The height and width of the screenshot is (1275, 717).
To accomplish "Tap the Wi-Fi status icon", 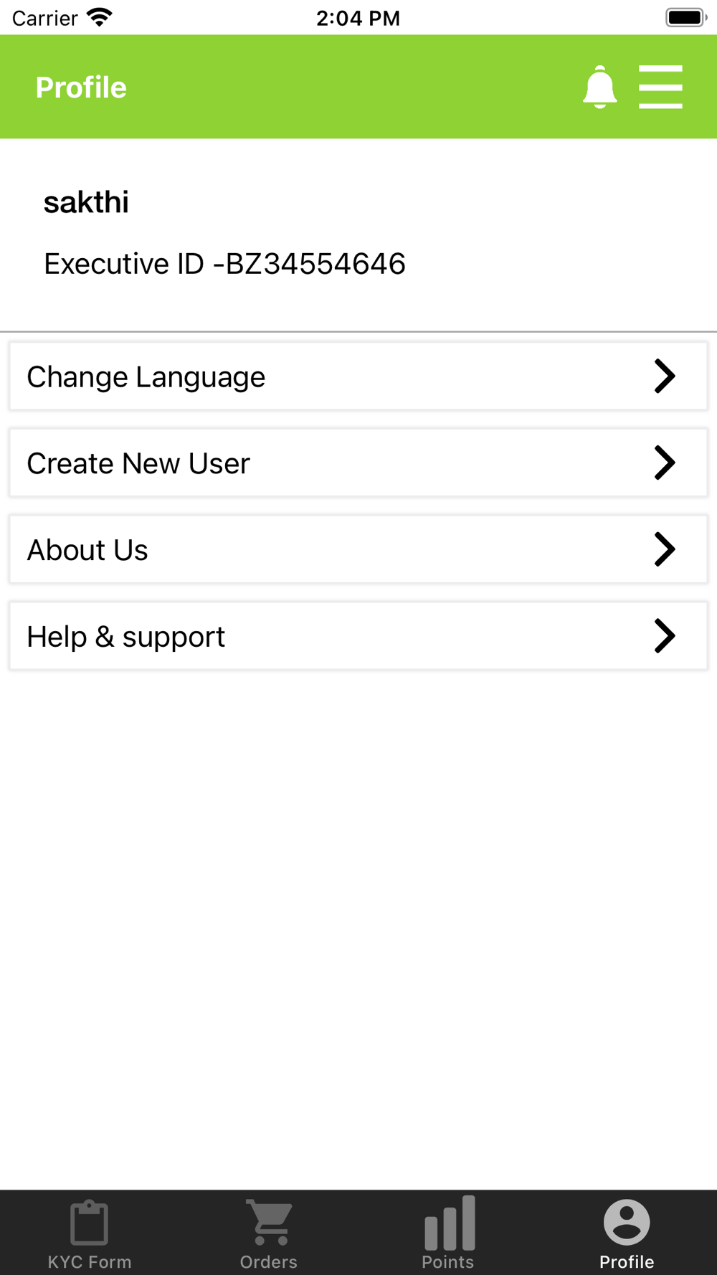I will 100,17.
